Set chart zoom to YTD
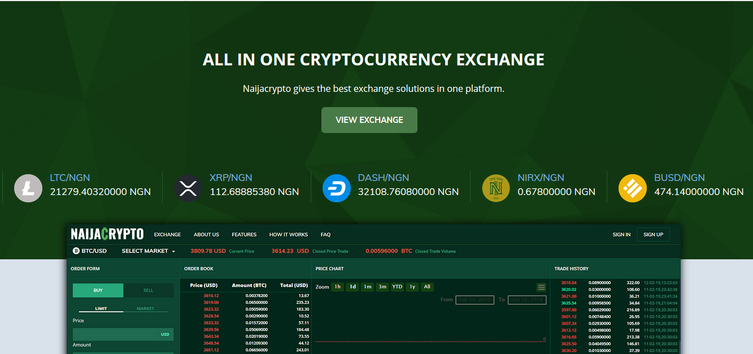This screenshot has width=753, height=354. point(397,287)
